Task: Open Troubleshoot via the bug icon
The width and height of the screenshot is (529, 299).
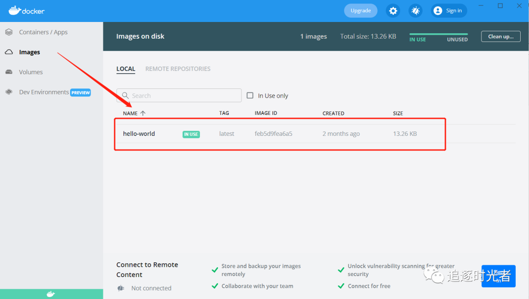Action: click(416, 11)
